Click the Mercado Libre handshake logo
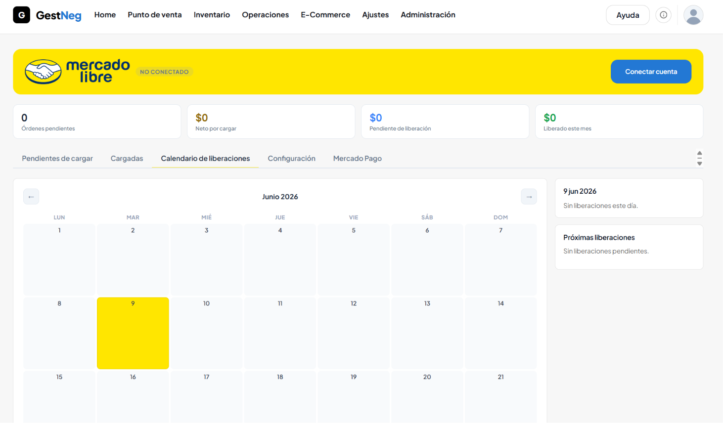This screenshot has height=423, width=723. pyautogui.click(x=44, y=72)
